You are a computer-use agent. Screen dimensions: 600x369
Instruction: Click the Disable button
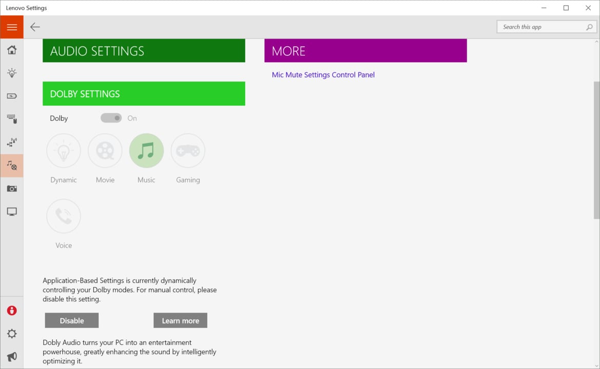point(72,320)
